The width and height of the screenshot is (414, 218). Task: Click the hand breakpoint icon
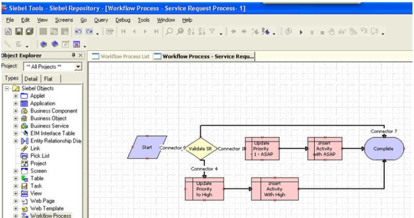coord(331,32)
